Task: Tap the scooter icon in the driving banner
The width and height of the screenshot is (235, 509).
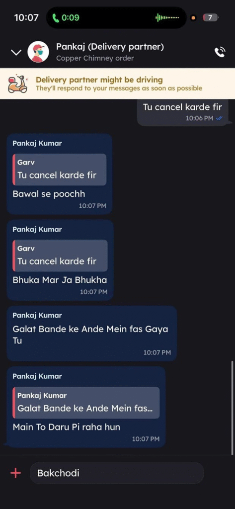Action: [x=17, y=84]
